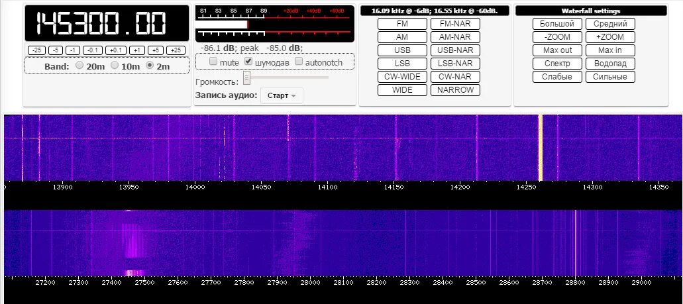Tune to 14200 on upper frequency scale
Screen dimensions: 683x304
tap(460, 187)
